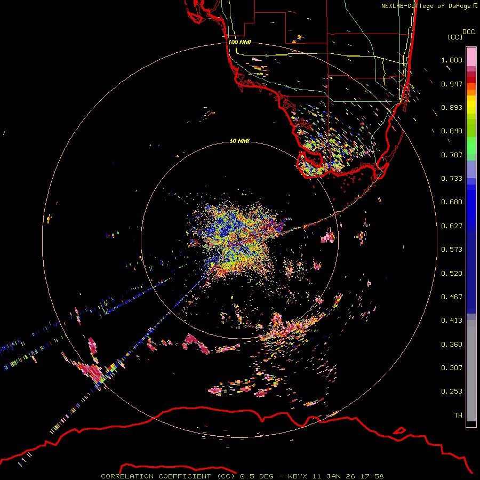Click the TH threshold label
The height and width of the screenshot is (480, 480).
pyautogui.click(x=458, y=415)
